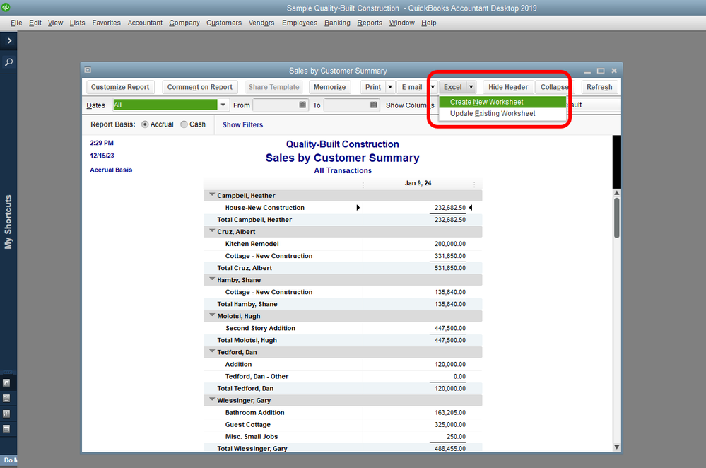
Task: Click the Print button
Action: [373, 87]
